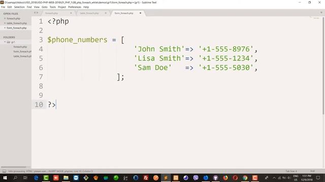Click the 'Sam Doe' string
325x182 pixels.
pyautogui.click(x=153, y=68)
